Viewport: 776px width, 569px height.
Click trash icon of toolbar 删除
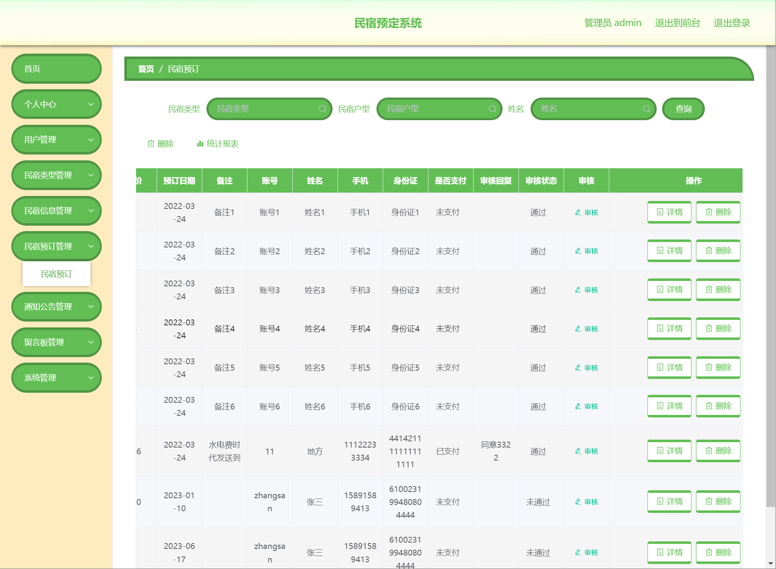(151, 144)
